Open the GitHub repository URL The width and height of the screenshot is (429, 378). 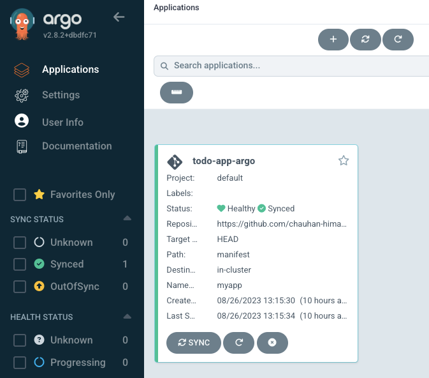[x=282, y=224]
